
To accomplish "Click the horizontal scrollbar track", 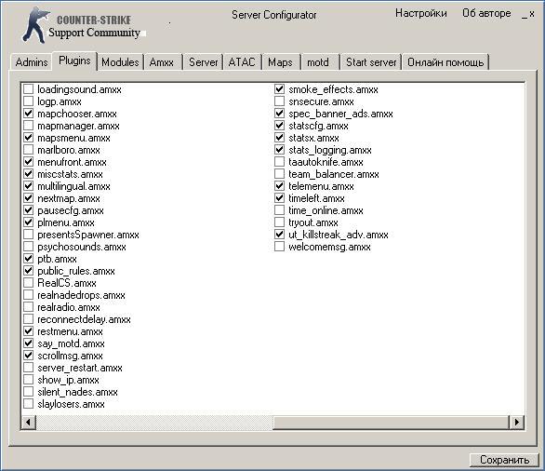I will [391, 423].
